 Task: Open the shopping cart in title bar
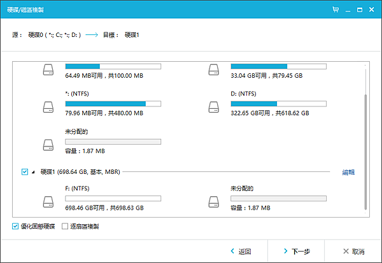click(336, 10)
